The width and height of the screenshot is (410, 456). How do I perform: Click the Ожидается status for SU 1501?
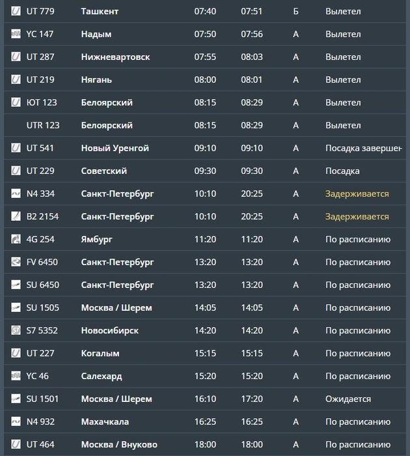(348, 399)
